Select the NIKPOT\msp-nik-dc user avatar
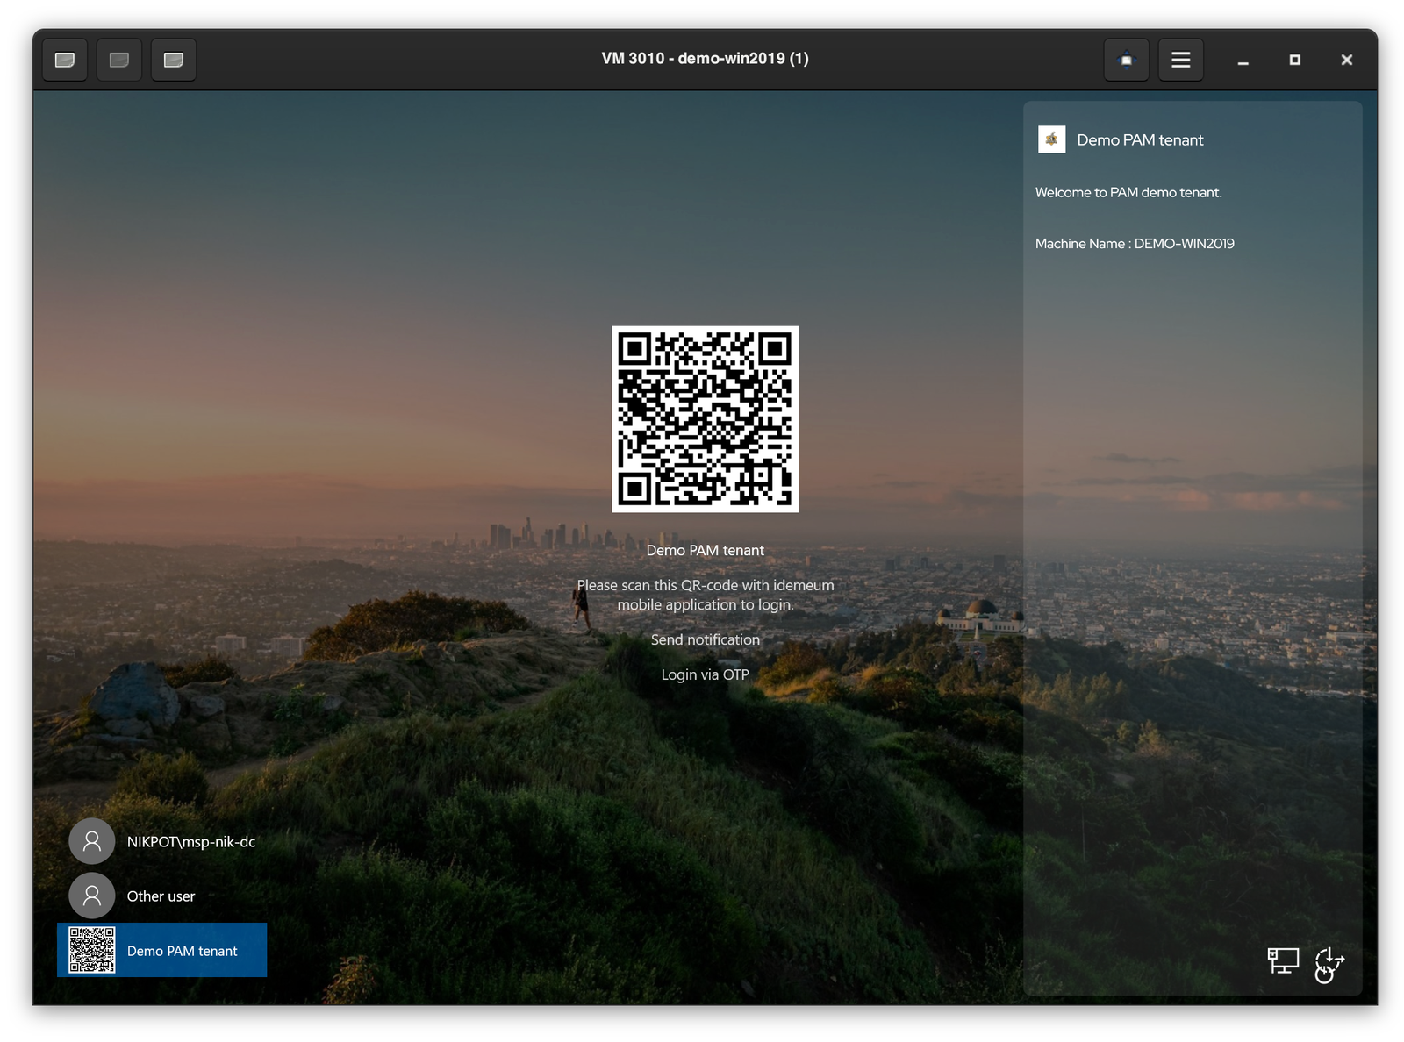The width and height of the screenshot is (1404, 1042). (92, 842)
